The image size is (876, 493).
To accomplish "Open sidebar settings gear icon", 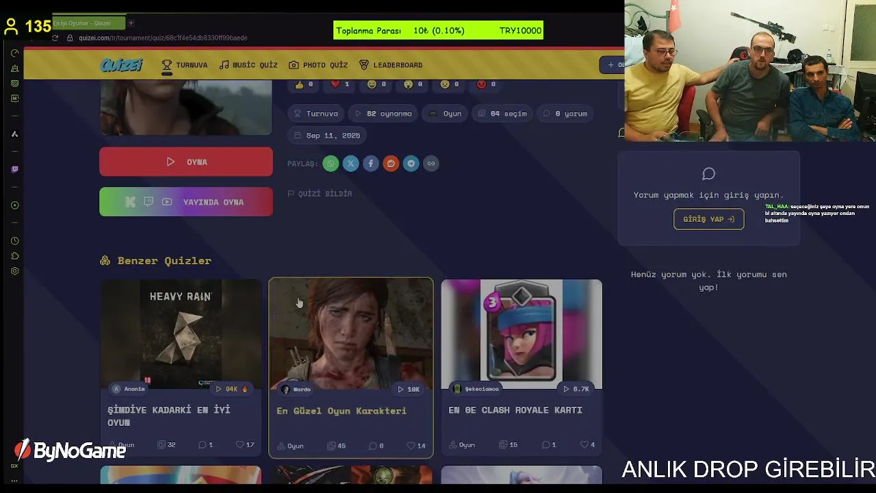I will pos(14,271).
